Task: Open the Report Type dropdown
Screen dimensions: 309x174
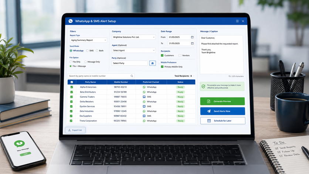Action: pos(88,40)
